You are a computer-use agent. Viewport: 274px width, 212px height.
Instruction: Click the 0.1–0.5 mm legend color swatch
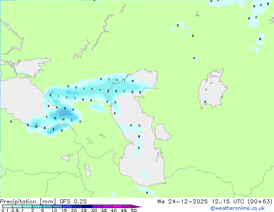tap(7, 206)
